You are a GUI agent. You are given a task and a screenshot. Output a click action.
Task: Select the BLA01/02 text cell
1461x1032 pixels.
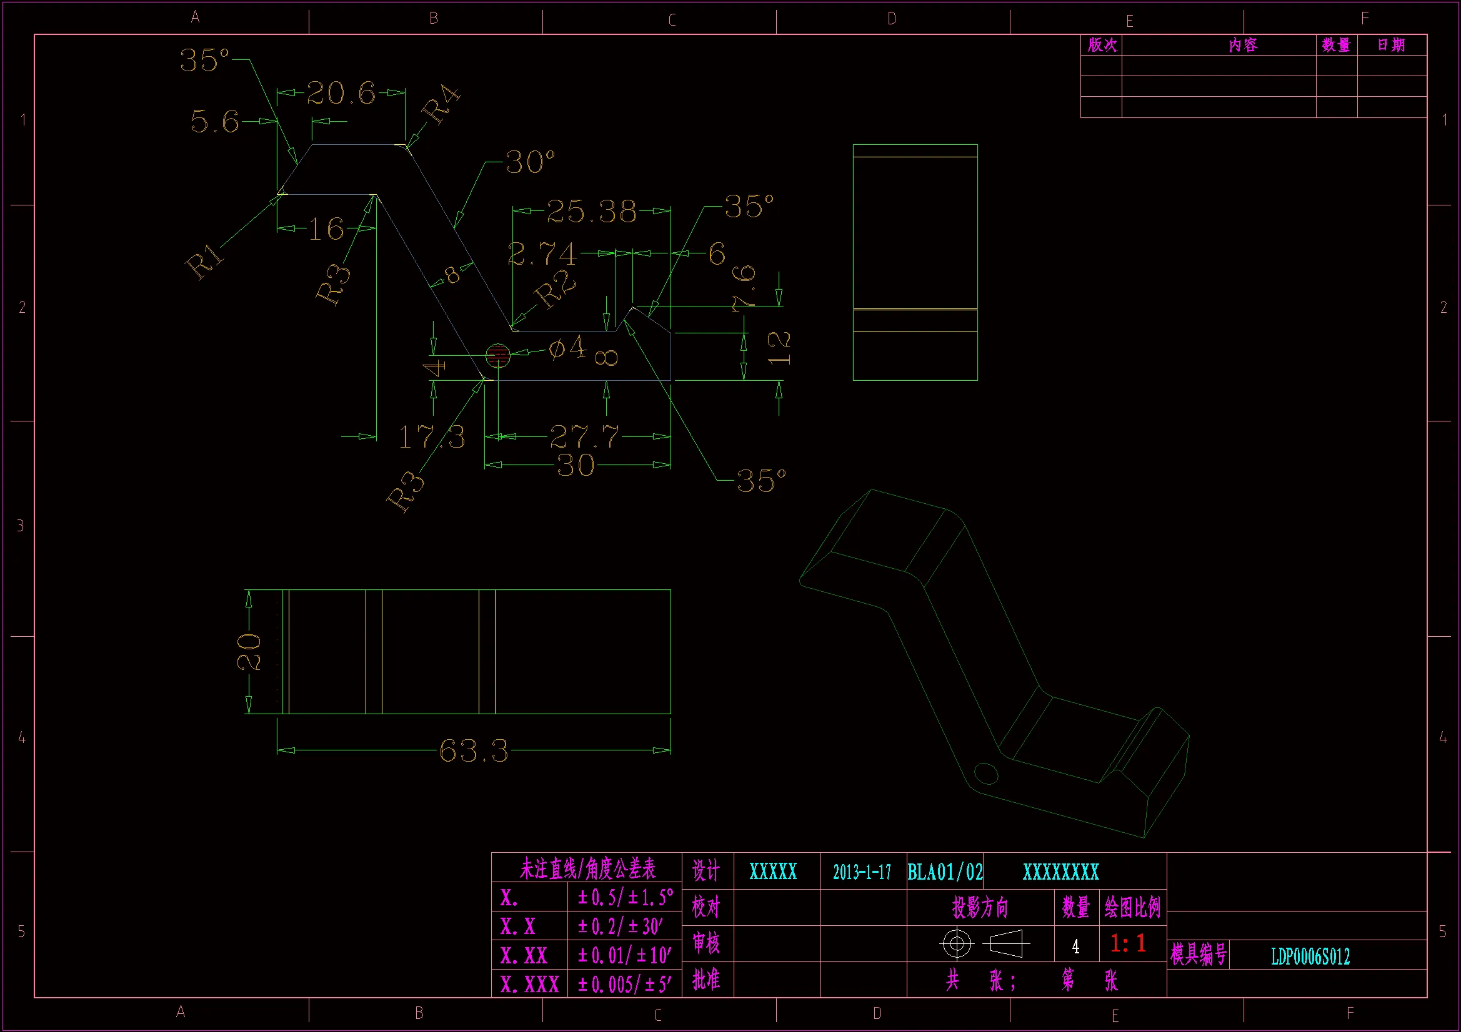[x=945, y=872]
